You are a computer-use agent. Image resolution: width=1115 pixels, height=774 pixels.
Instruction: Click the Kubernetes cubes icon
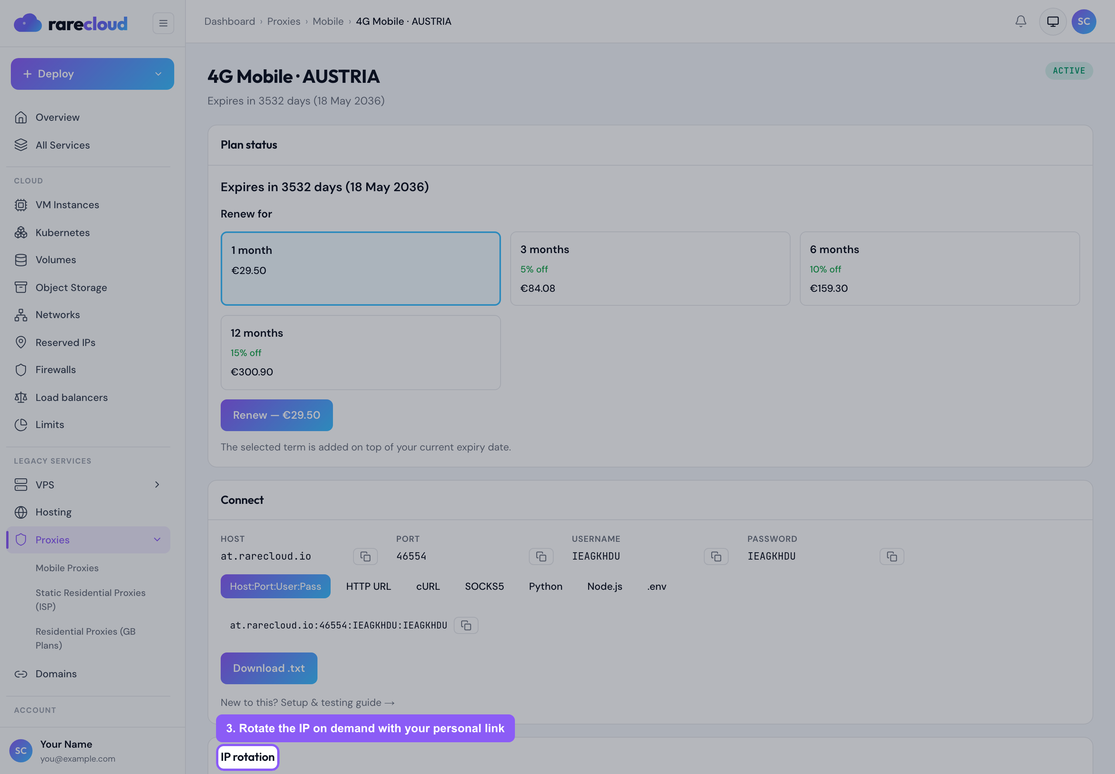point(21,232)
